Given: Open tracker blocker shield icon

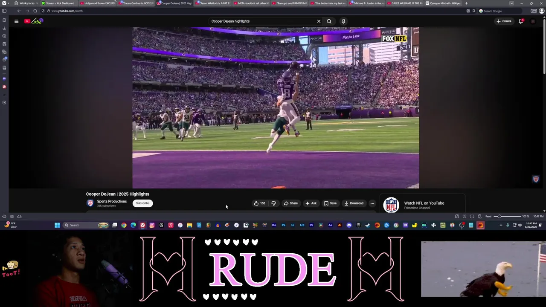Looking at the screenshot, I should (x=43, y=11).
